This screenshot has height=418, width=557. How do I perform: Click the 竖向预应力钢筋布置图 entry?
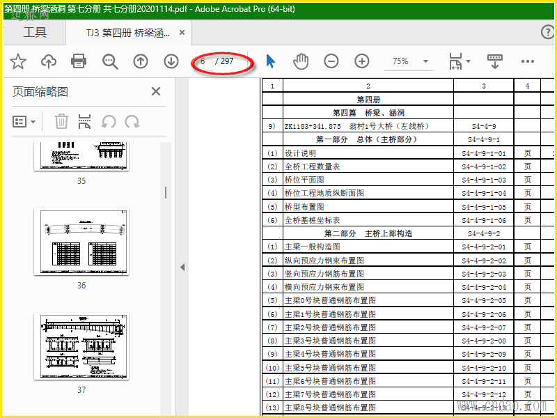click(324, 274)
